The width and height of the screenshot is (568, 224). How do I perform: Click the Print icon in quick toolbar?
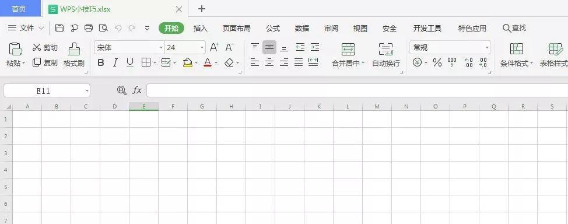click(x=89, y=28)
